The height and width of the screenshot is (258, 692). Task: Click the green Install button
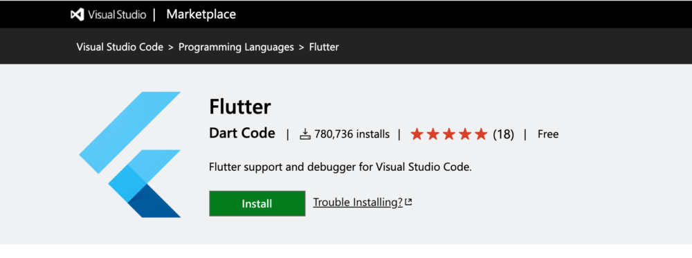(x=257, y=203)
